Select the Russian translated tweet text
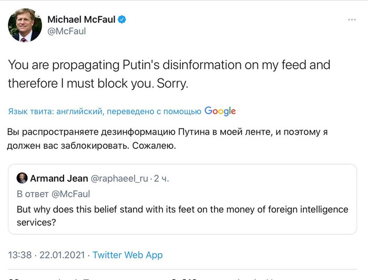This screenshot has width=368, height=280. [168, 138]
